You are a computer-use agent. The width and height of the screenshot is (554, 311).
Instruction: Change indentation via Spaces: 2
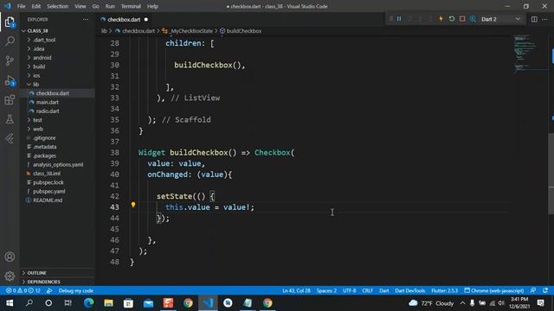(x=326, y=291)
